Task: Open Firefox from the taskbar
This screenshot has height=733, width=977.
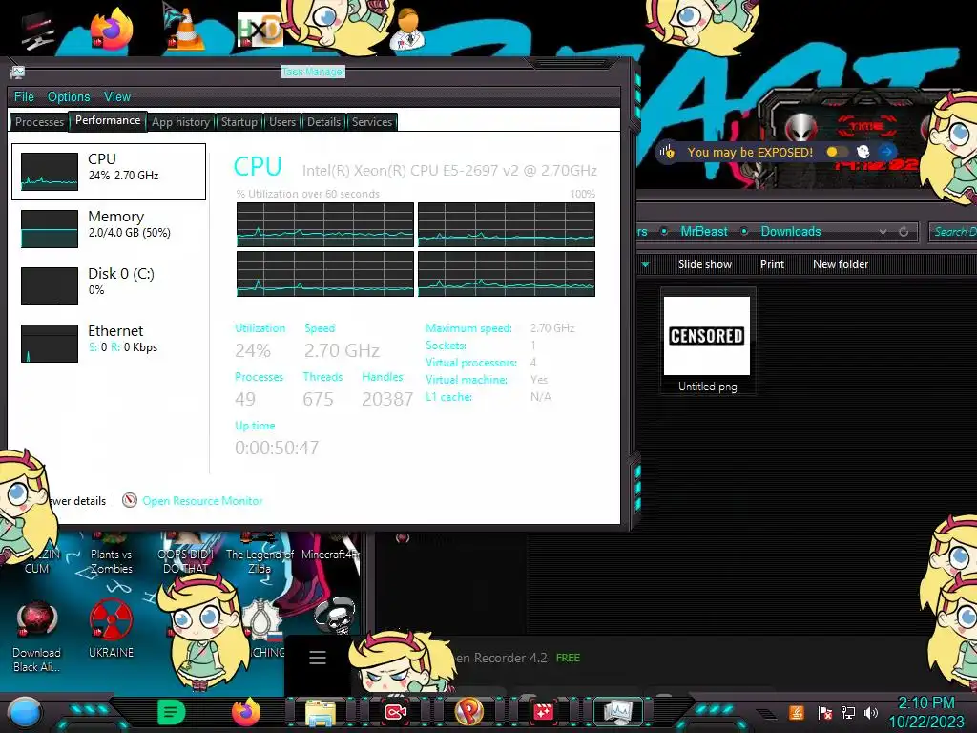Action: coord(246,712)
